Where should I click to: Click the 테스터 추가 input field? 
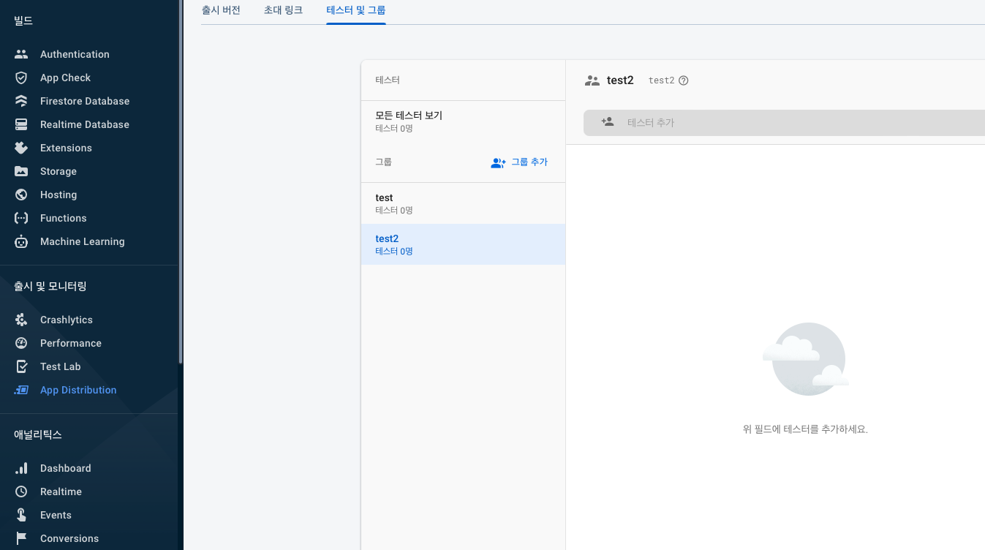tap(784, 123)
